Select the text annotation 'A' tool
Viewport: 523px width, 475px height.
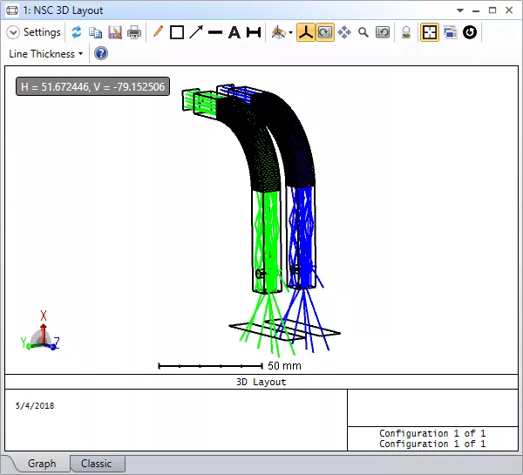pyautogui.click(x=234, y=32)
